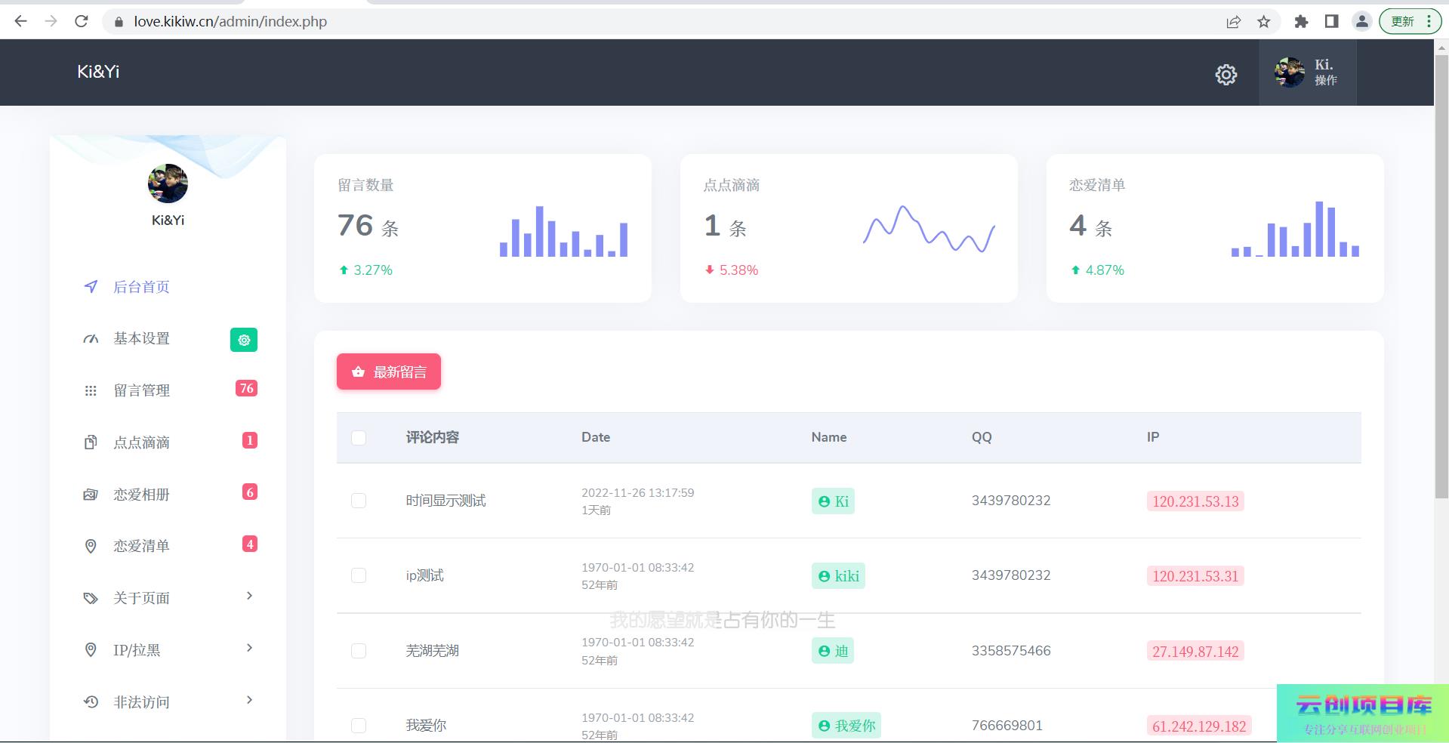The width and height of the screenshot is (1449, 743).
Task: Open the browser extensions puzzle icon
Action: [x=1300, y=22]
